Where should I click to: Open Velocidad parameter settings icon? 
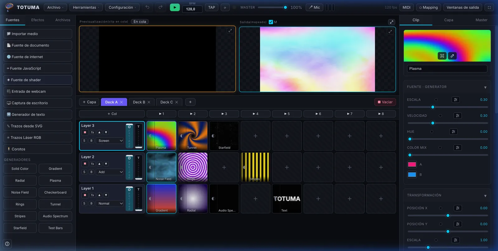(x=458, y=116)
